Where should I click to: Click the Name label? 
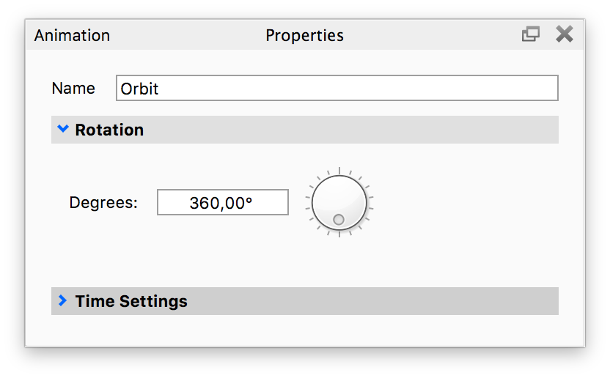73,89
